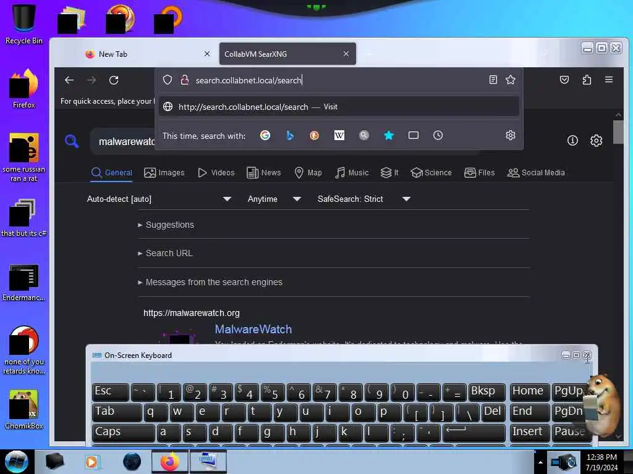Switch to It search category
Viewport: 633px width, 474px height.
[x=389, y=173]
